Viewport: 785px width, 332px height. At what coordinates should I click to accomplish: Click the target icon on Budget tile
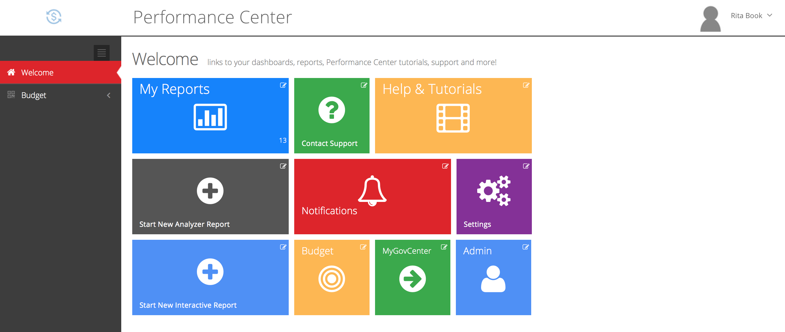tap(331, 279)
